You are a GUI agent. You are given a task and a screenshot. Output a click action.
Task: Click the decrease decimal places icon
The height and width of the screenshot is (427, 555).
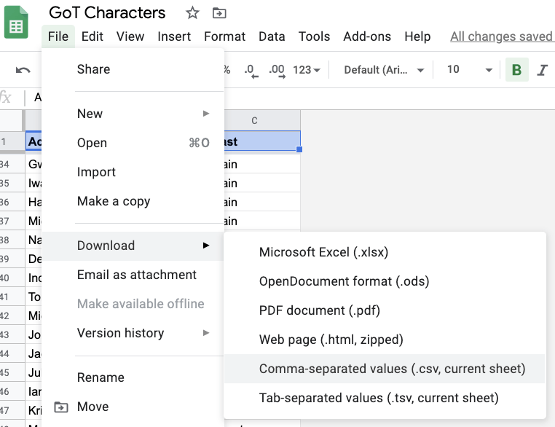pyautogui.click(x=251, y=71)
